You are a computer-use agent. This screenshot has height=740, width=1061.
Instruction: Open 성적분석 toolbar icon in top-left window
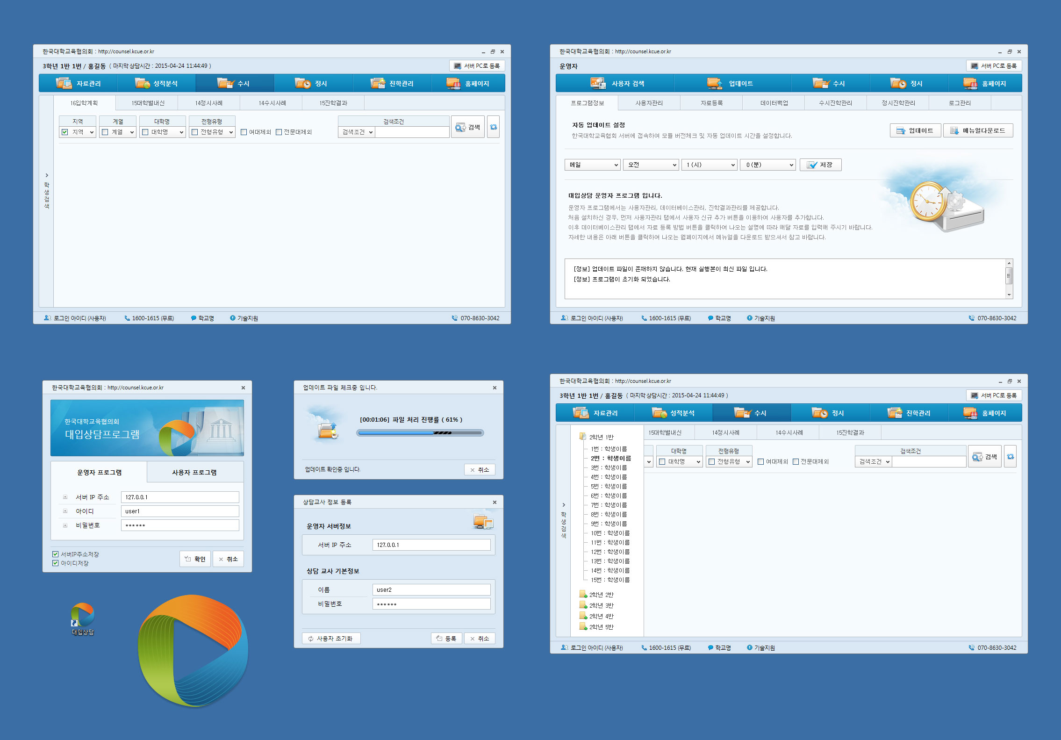coord(142,83)
